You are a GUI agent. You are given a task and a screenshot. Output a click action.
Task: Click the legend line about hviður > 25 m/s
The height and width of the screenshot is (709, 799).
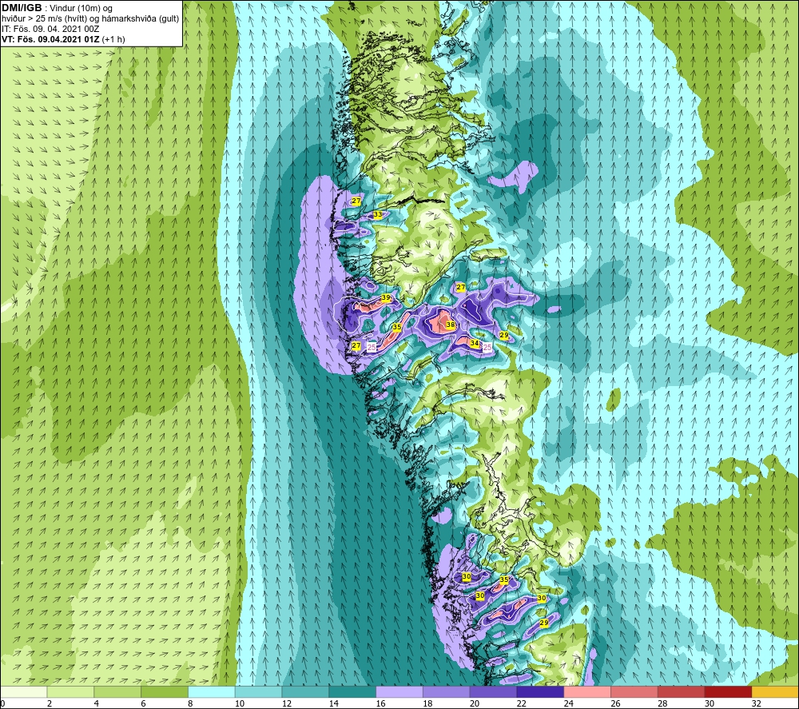[x=90, y=18]
